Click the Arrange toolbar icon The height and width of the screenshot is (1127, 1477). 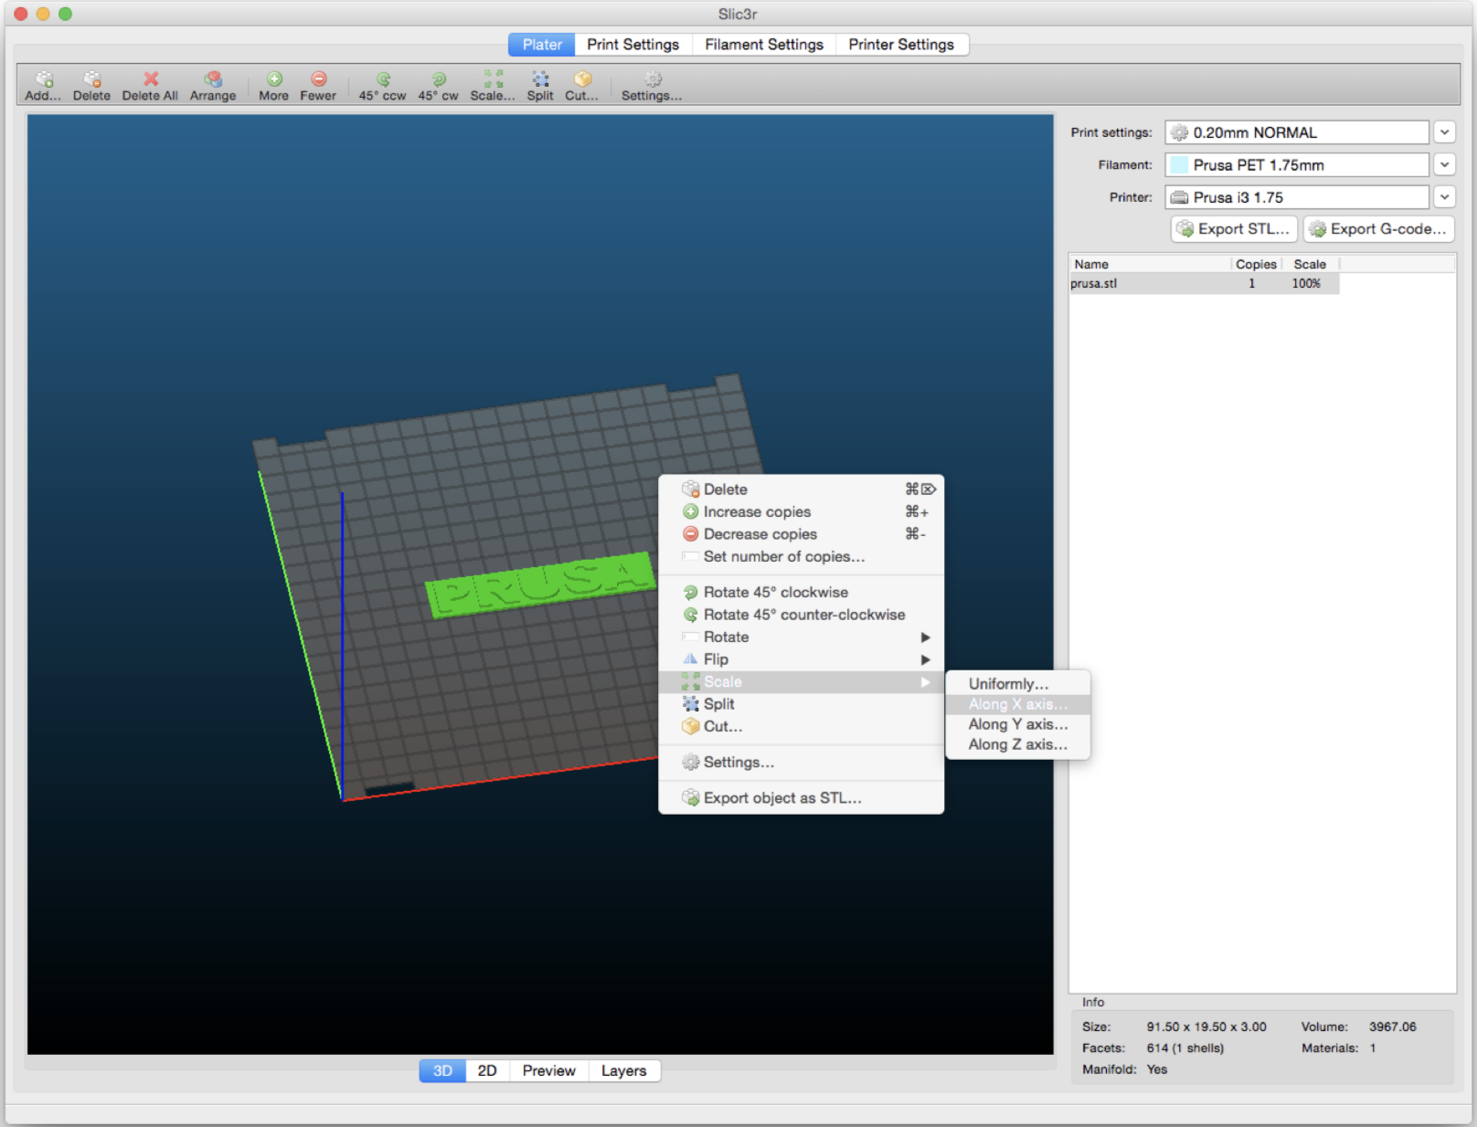click(x=213, y=86)
